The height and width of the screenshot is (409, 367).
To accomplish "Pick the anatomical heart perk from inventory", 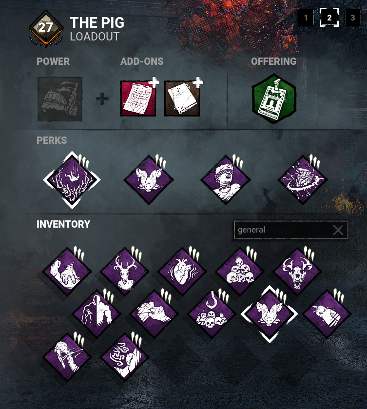I will (x=182, y=272).
